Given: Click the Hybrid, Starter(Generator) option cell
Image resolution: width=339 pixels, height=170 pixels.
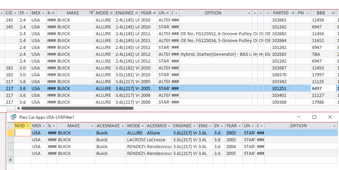Looking at the screenshot, I should 216,54.
